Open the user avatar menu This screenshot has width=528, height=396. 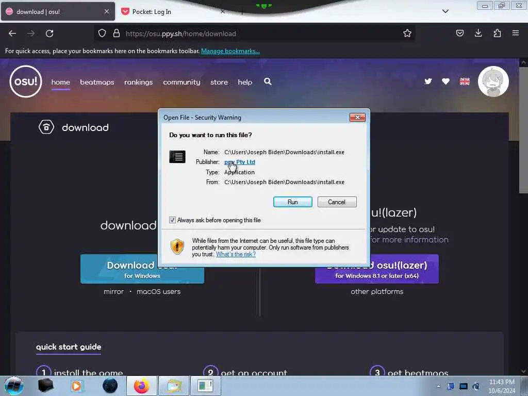(x=493, y=81)
